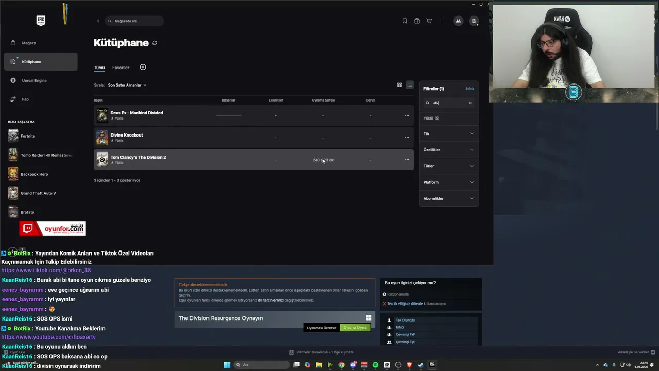659x371 pixels.
Task: Expand the Özellikler filter section
Action: 448,150
